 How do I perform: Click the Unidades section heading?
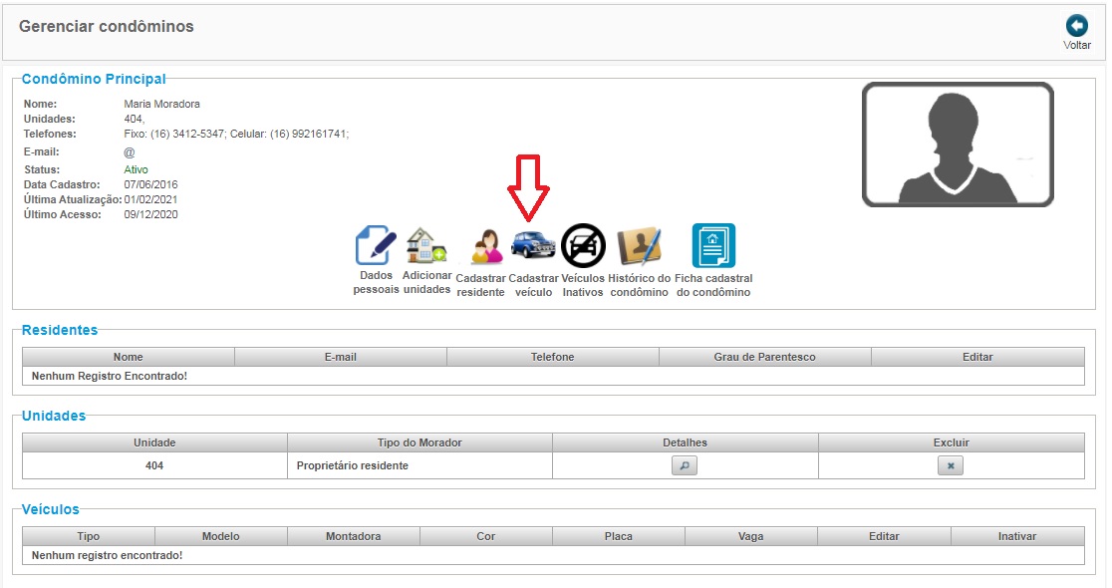[54, 416]
